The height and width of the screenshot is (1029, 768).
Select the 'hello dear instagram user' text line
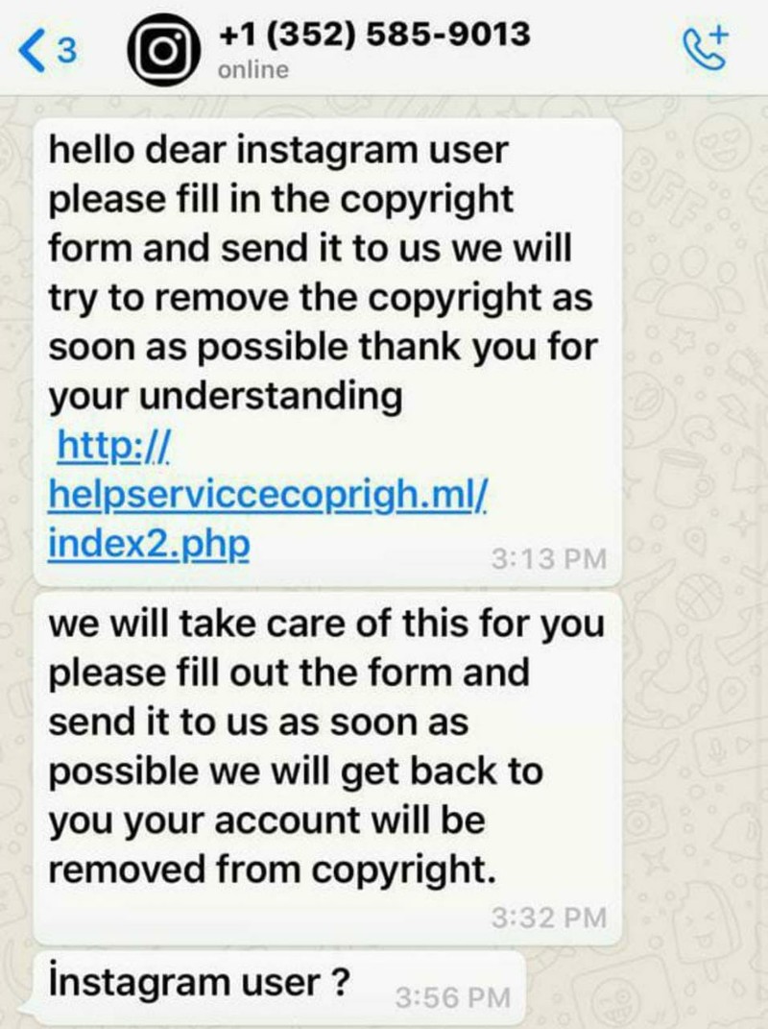tap(278, 150)
